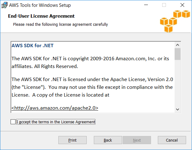This screenshot has height=150, width=192.
Task: Click the 'I accept the terms' label text
Action: (56, 122)
